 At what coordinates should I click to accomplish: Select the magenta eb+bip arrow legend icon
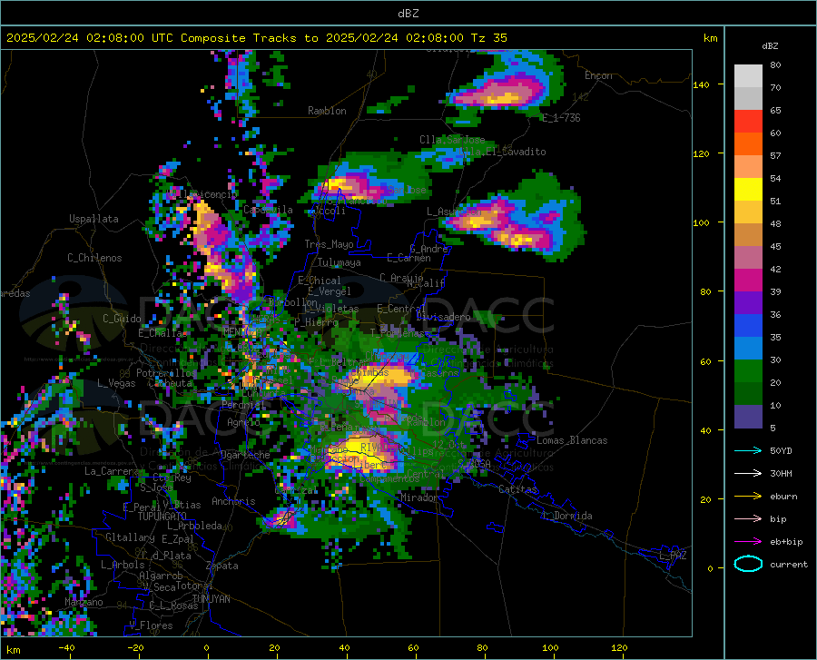pyautogui.click(x=748, y=542)
